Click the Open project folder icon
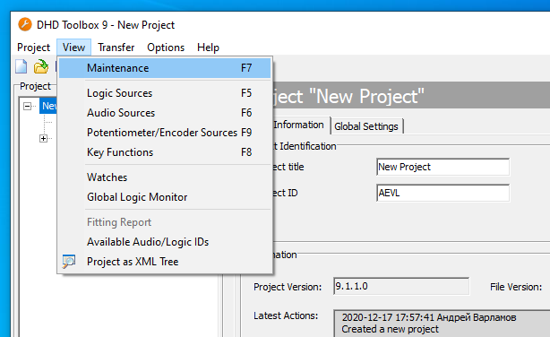The image size is (550, 337). [x=41, y=66]
